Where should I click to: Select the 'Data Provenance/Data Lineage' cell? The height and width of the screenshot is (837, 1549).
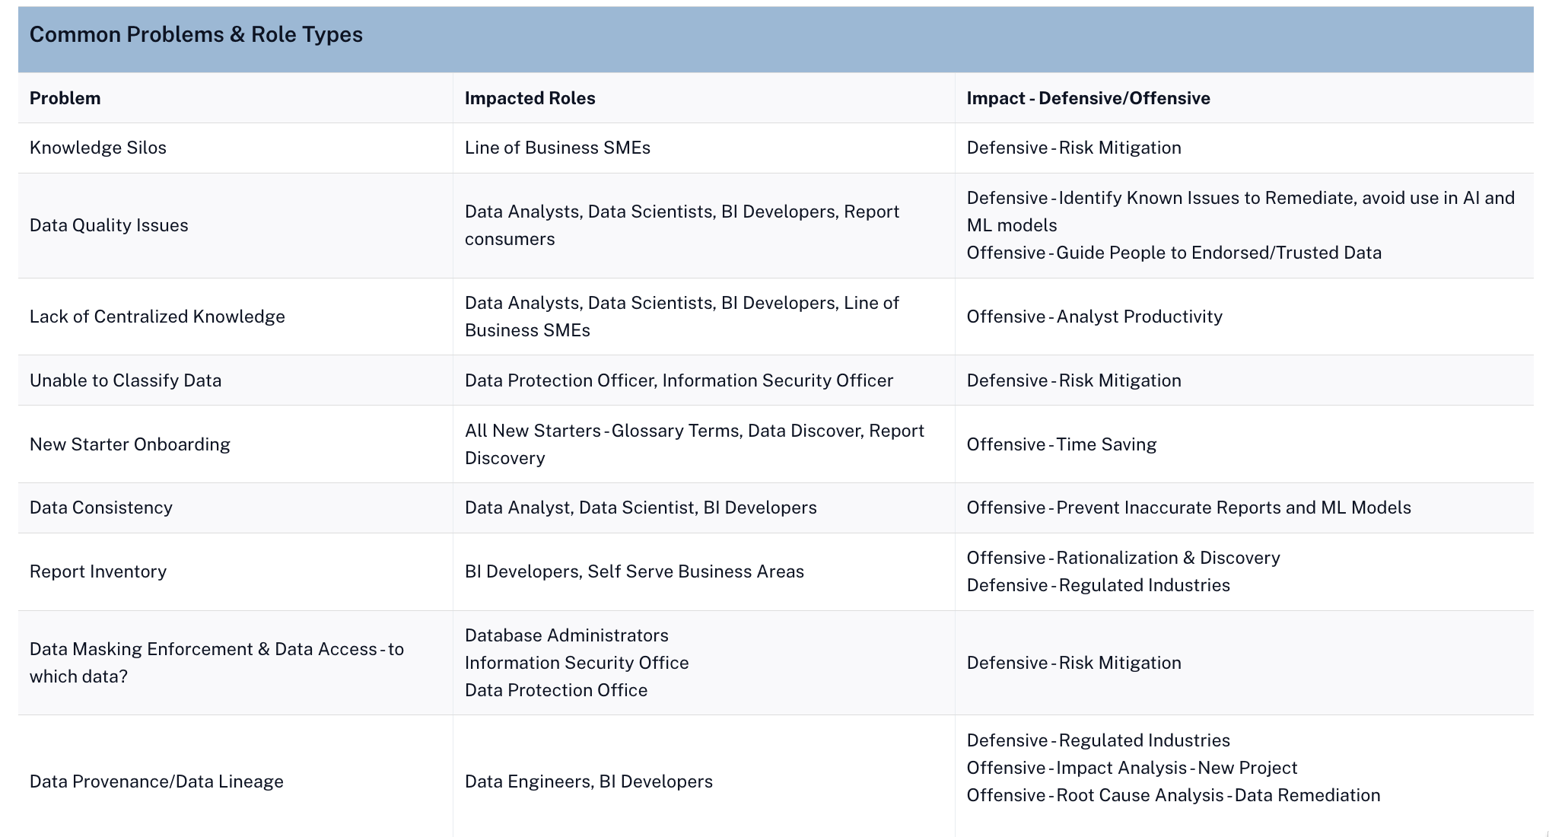156,781
